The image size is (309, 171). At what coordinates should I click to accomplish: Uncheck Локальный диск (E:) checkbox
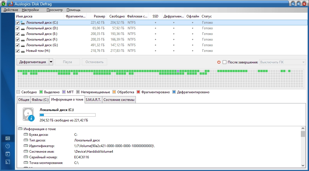[x=17, y=34]
